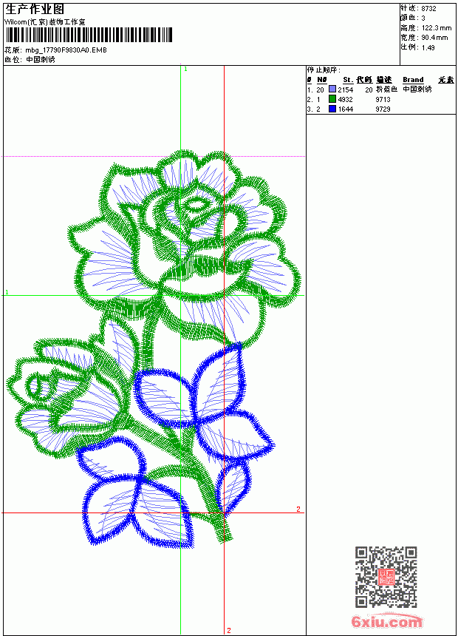The image size is (458, 636).
Task: Select the stitch count value 8732
Action: tap(428, 9)
